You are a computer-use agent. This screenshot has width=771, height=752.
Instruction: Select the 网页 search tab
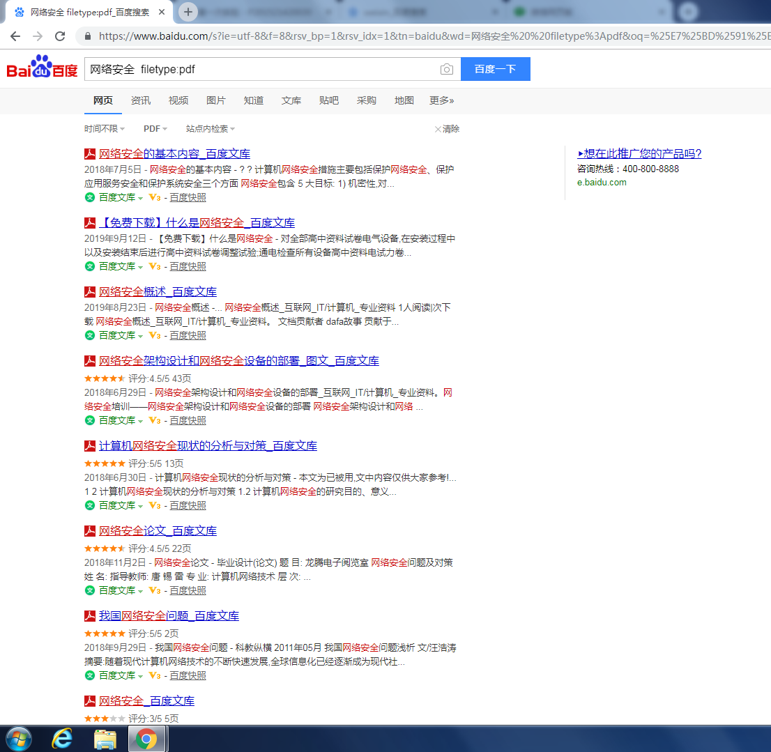(102, 100)
